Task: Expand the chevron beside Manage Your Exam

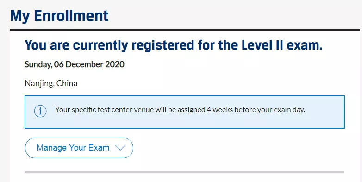Action: pos(120,148)
